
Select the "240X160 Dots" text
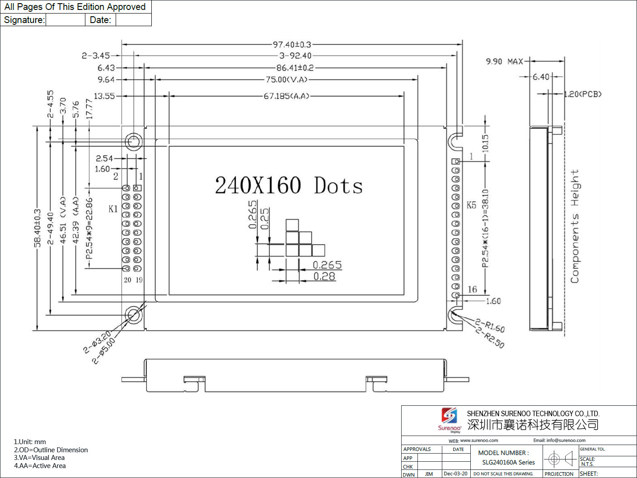(x=289, y=186)
